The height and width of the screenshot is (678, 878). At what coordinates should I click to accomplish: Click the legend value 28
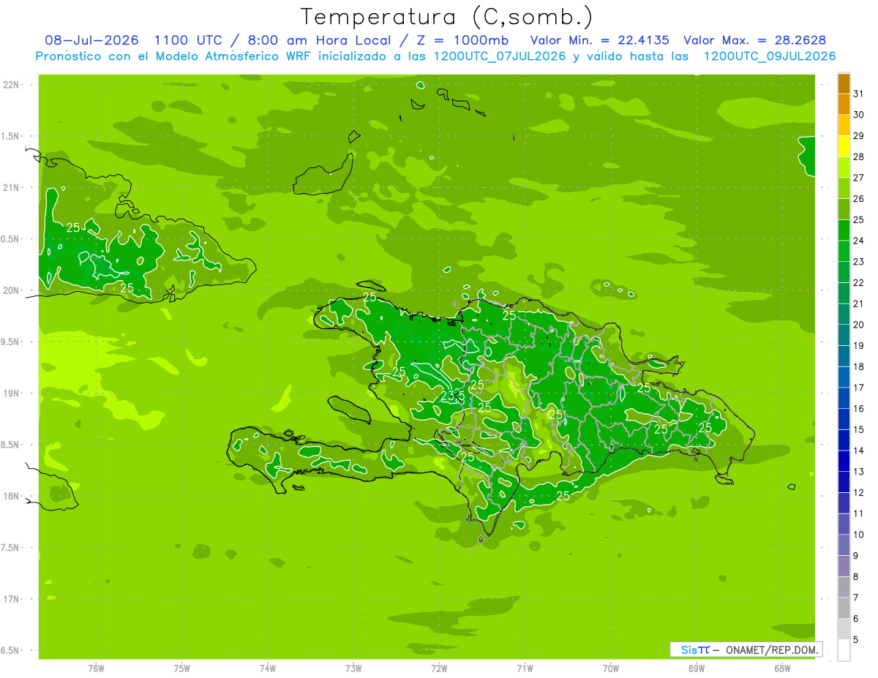coord(859,157)
